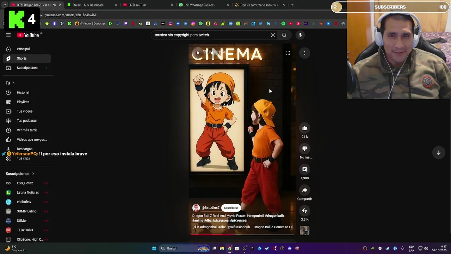The width and height of the screenshot is (451, 254).
Task: Open ESB_Dota2 channel subscription
Action: point(27,183)
